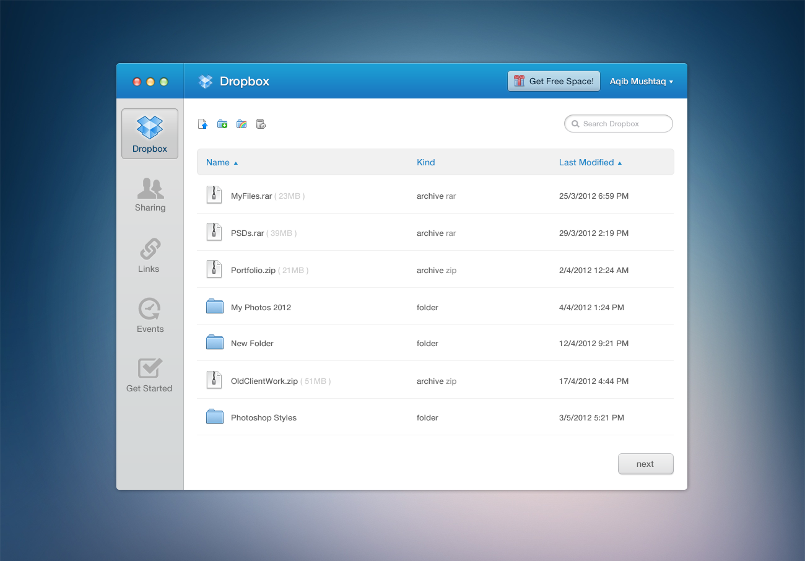This screenshot has width=805, height=561.
Task: Open the Aqib Mushtaq account dropdown
Action: [641, 81]
